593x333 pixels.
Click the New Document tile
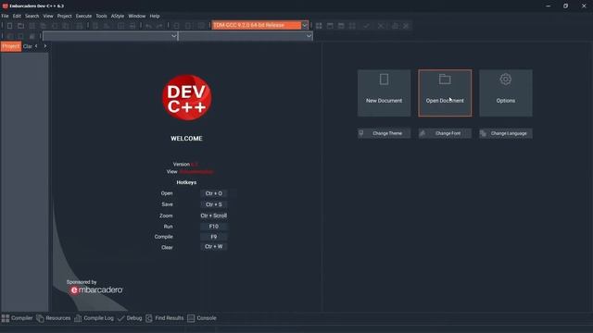[x=384, y=92]
